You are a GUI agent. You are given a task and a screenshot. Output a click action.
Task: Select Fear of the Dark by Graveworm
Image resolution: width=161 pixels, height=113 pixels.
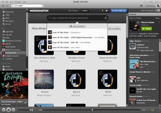(77, 32)
